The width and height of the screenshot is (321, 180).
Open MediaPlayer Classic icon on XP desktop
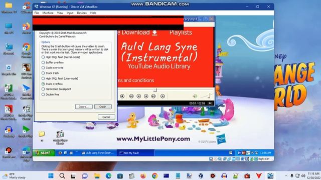[x=60, y=137]
